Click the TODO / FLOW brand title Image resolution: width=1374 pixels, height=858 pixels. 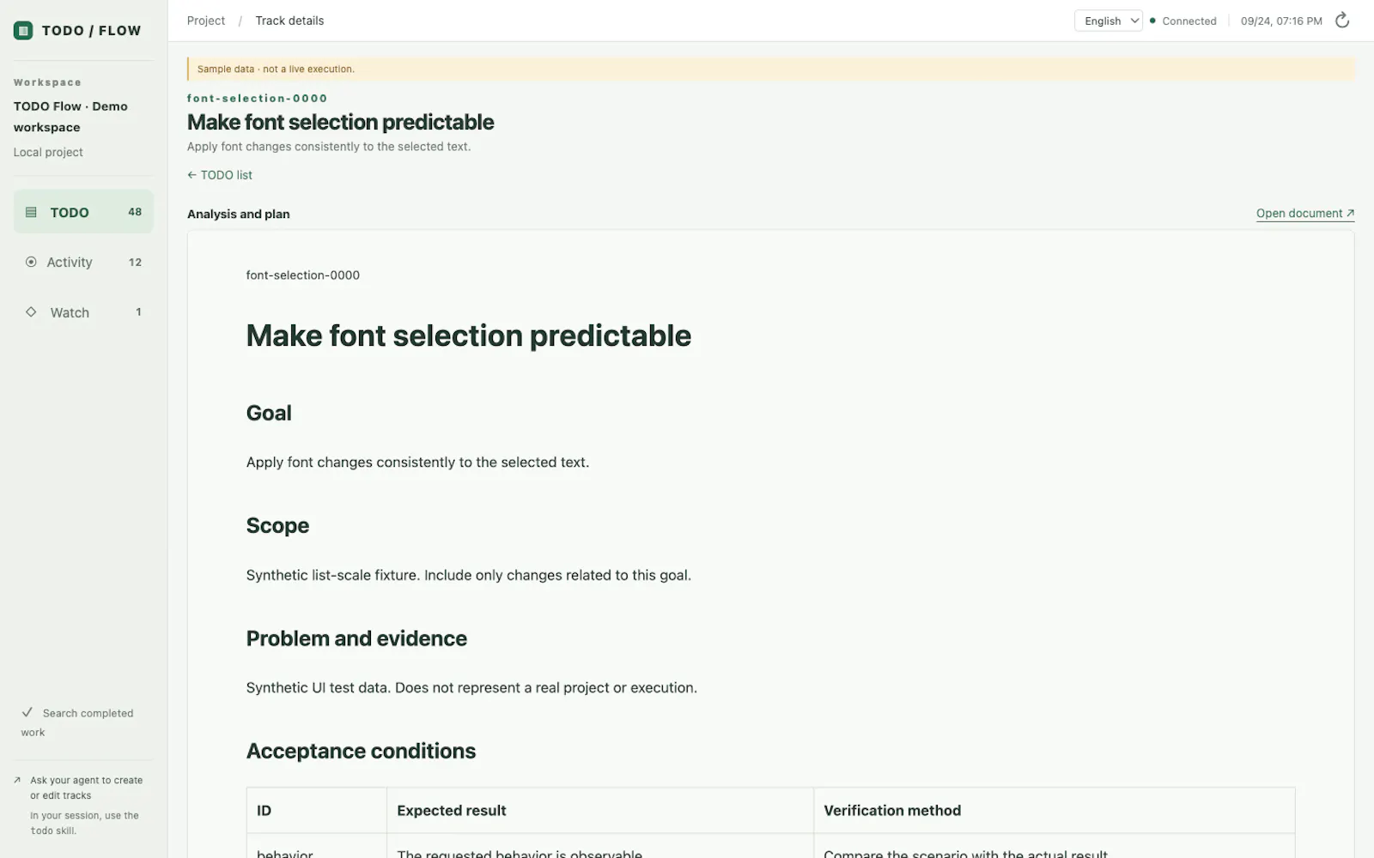pos(91,31)
